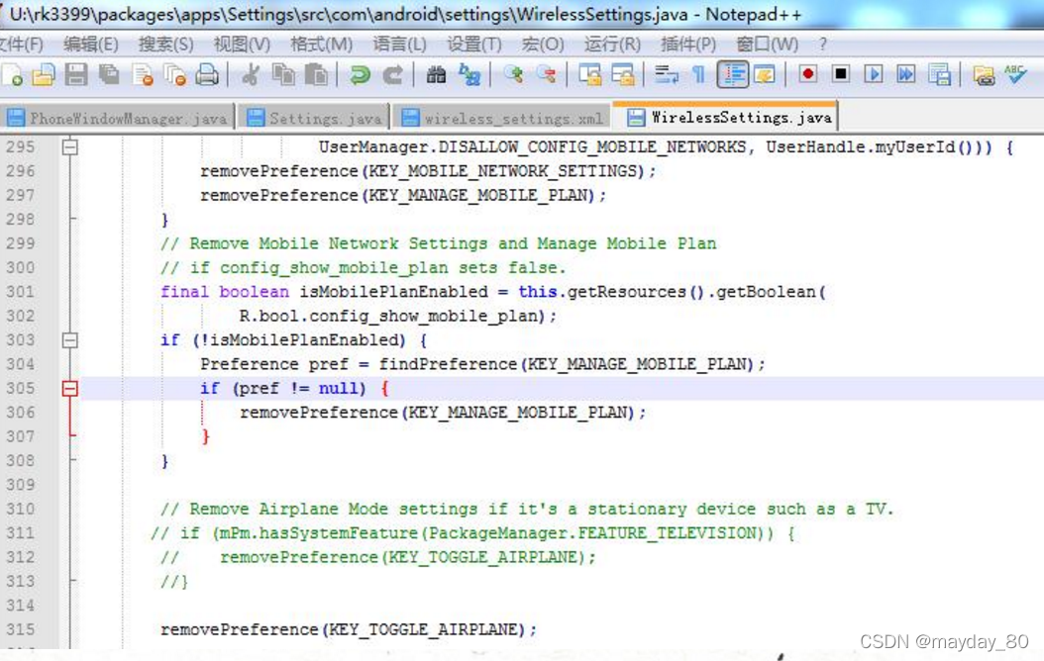Open the 宏(O) macro menu
Image resolution: width=1044 pixels, height=661 pixels.
[x=543, y=45]
